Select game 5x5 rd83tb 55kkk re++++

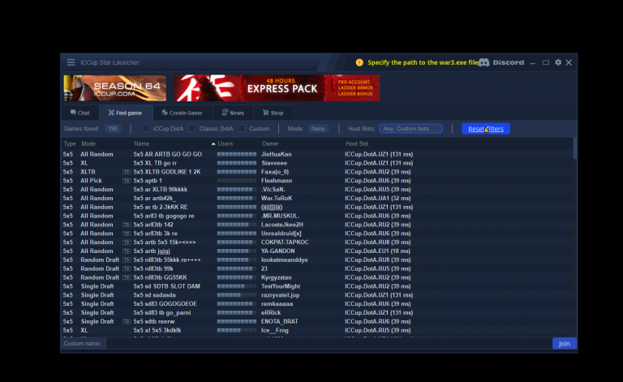317,260
